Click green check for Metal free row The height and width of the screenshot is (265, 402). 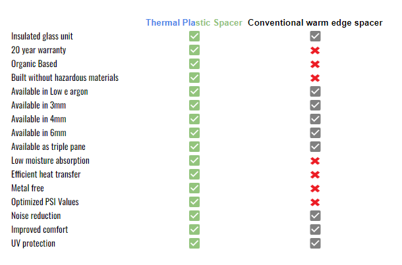click(x=194, y=188)
